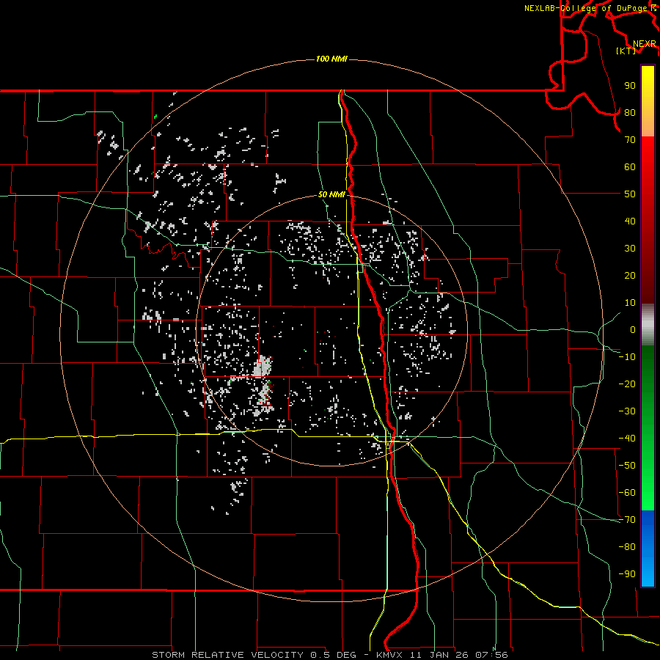Click the -70 value on the velocity scale

pyautogui.click(x=627, y=520)
